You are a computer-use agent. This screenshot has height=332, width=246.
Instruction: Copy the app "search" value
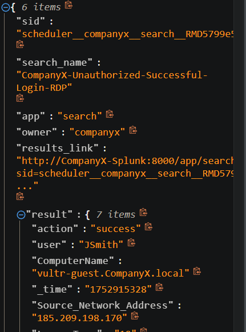click(110, 114)
